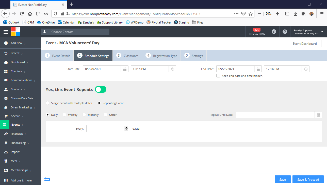The image size is (327, 185).
Task: Click the Save & Proceed button
Action: point(308,179)
